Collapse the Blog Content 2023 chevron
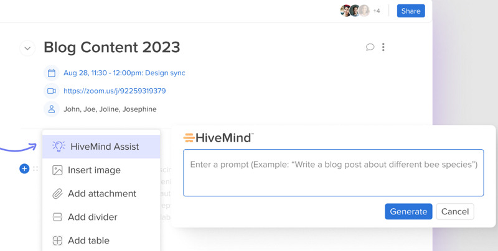The width and height of the screenshot is (498, 251). 27,48
